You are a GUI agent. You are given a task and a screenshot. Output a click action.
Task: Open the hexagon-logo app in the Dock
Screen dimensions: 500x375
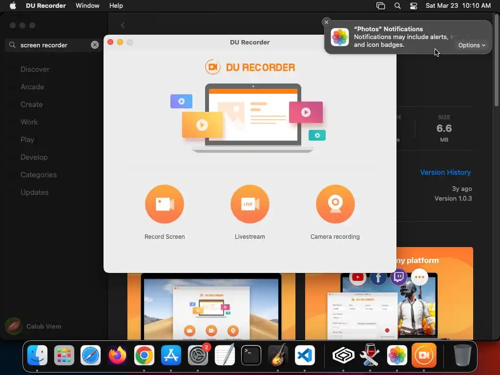343,355
